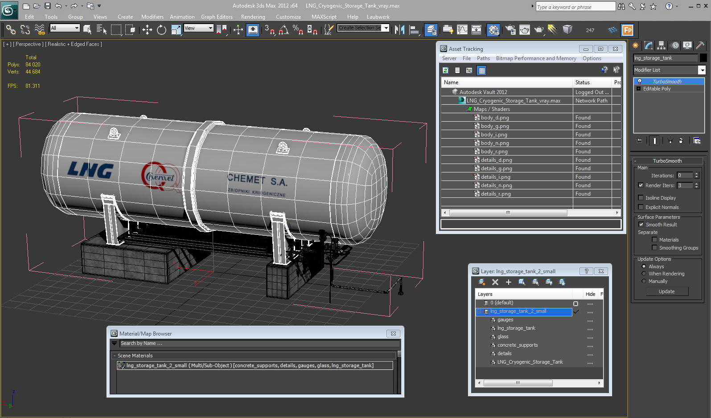711x418 pixels.
Task: Click Freeze/Unfreeze all layers icon
Action: (562, 282)
